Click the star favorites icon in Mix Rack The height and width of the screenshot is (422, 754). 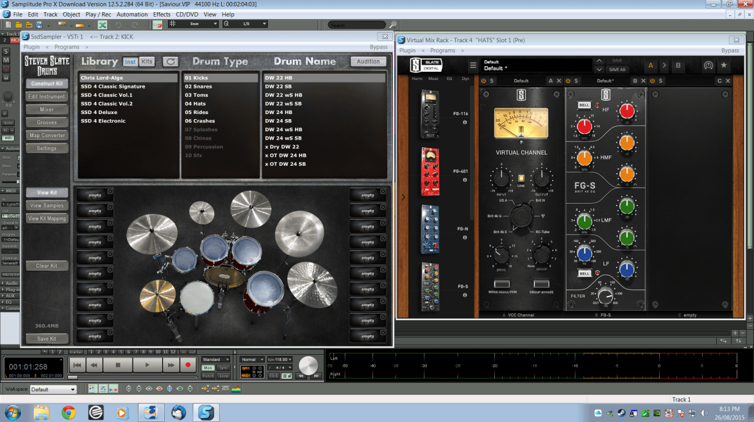pos(724,65)
